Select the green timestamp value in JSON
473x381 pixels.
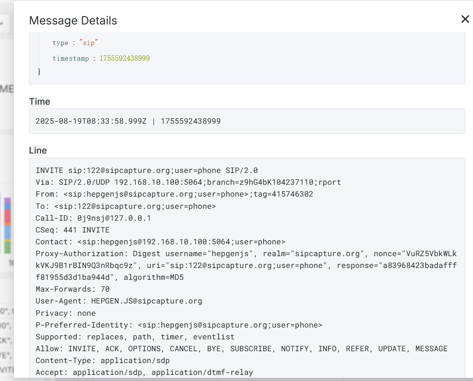click(124, 58)
